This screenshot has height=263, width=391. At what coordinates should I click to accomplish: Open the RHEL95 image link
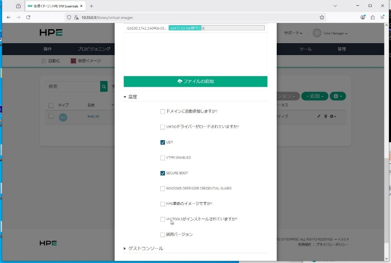93,117
